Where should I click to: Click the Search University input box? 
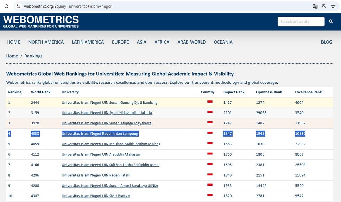pyautogui.click(x=301, y=21)
